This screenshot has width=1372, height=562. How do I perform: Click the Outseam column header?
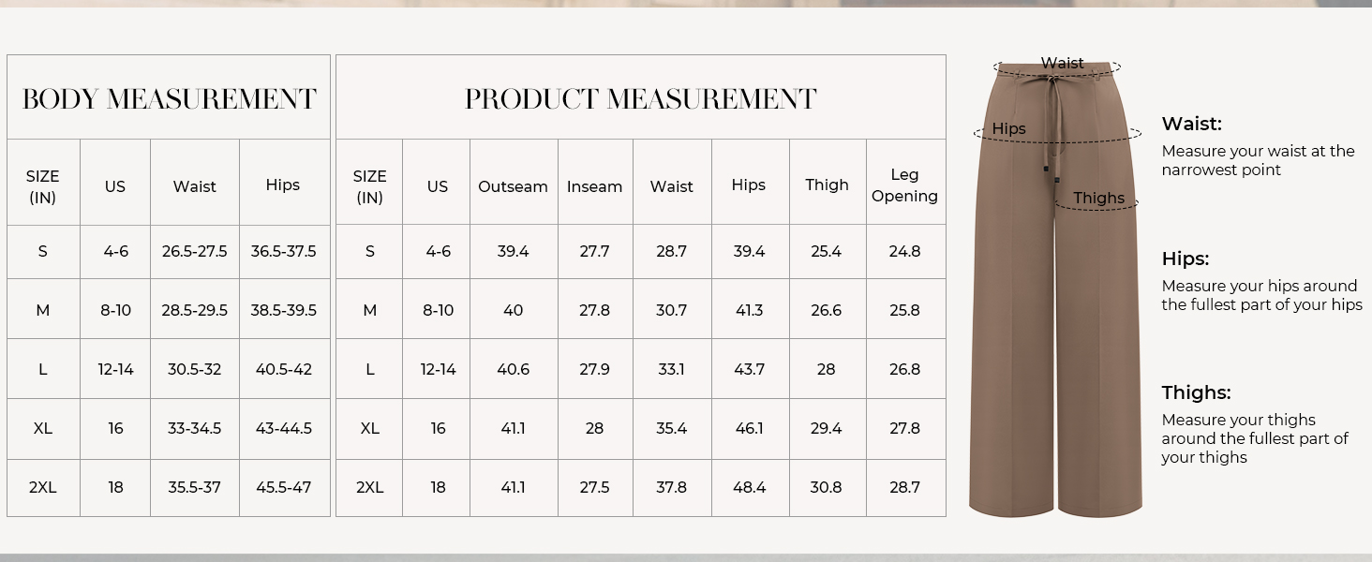pos(513,186)
